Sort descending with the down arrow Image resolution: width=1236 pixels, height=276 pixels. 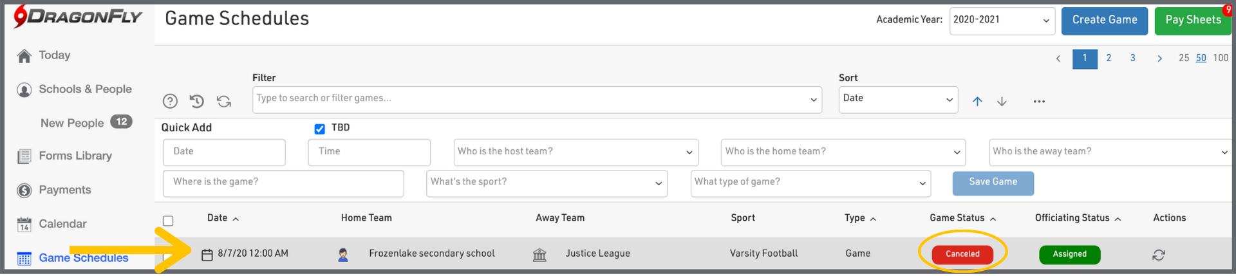1002,101
